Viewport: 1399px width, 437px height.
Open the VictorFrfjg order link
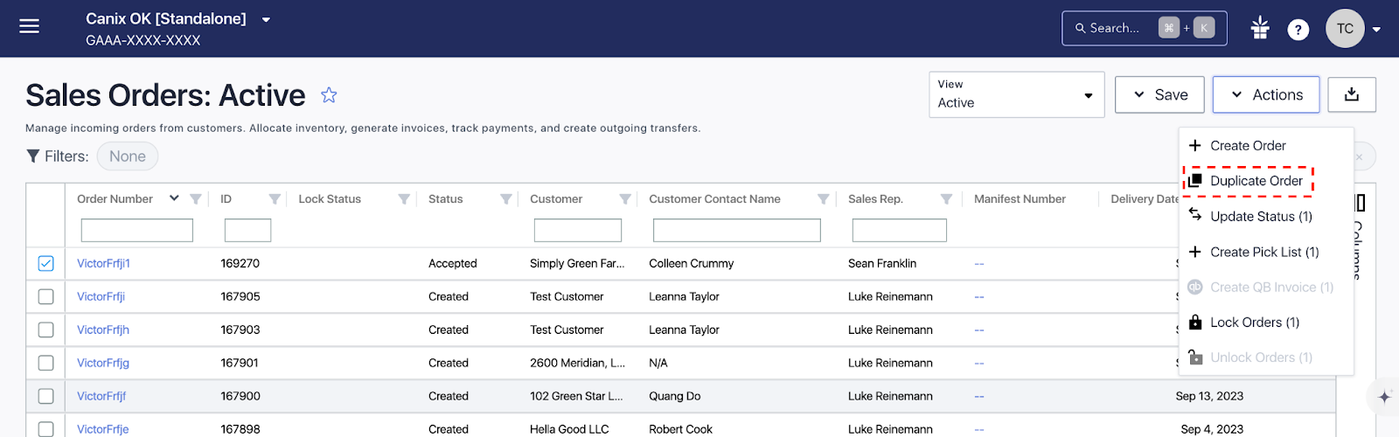coord(103,363)
